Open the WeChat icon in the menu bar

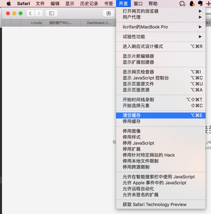(182, 4)
